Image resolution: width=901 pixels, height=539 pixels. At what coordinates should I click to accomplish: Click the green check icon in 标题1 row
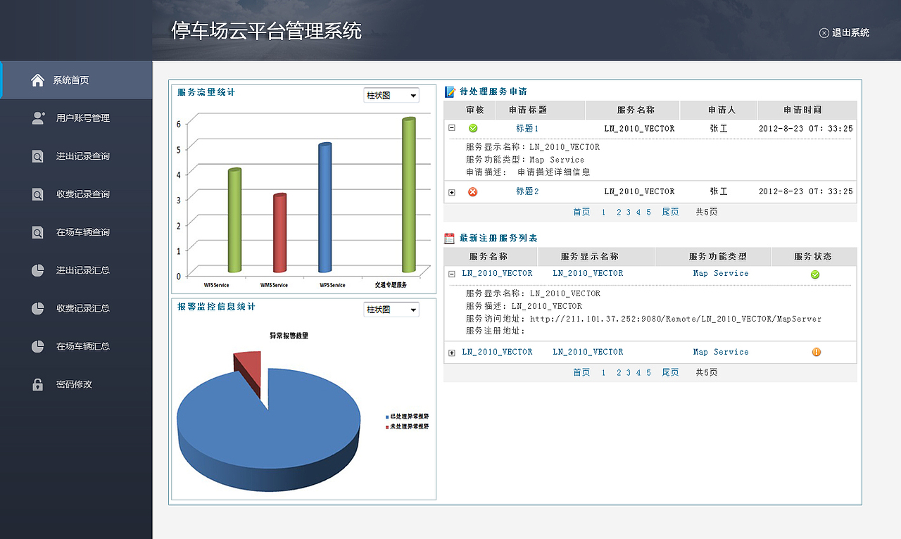click(473, 129)
